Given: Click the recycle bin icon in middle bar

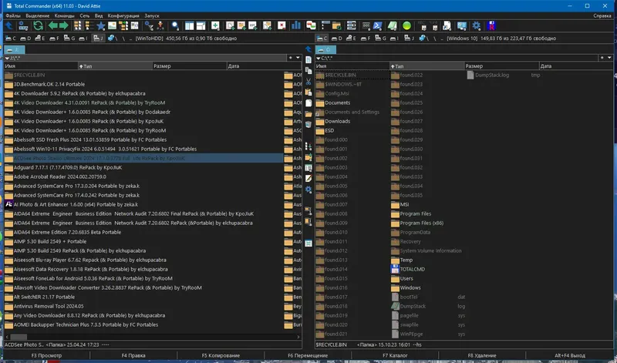Looking at the screenshot, I should [308, 124].
